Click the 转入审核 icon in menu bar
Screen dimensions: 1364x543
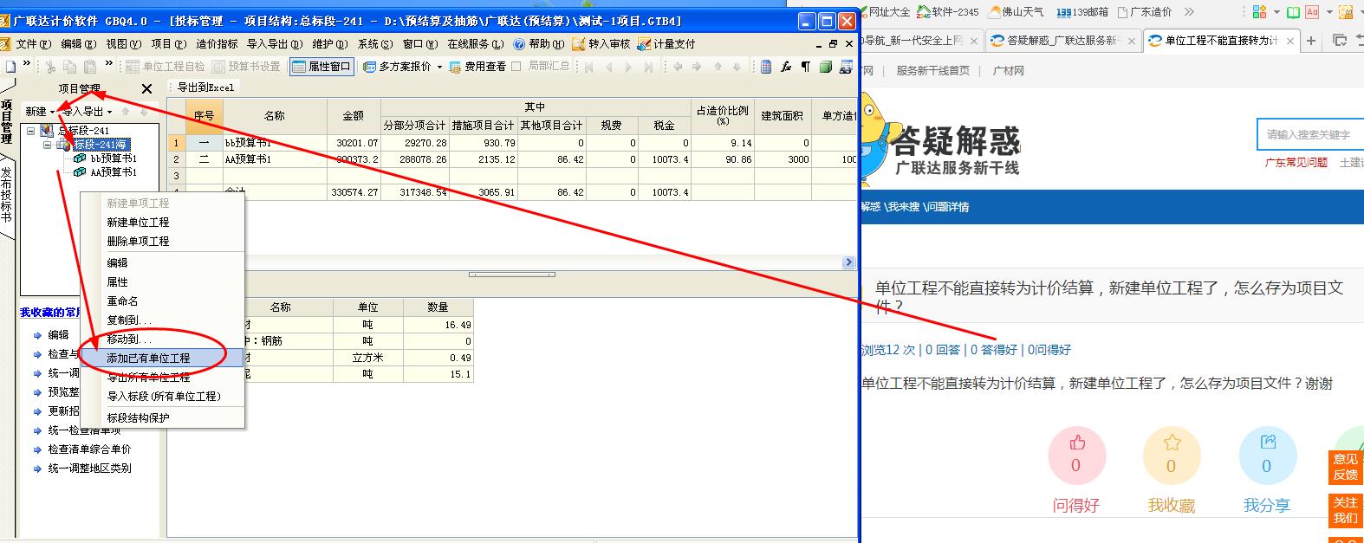(579, 44)
